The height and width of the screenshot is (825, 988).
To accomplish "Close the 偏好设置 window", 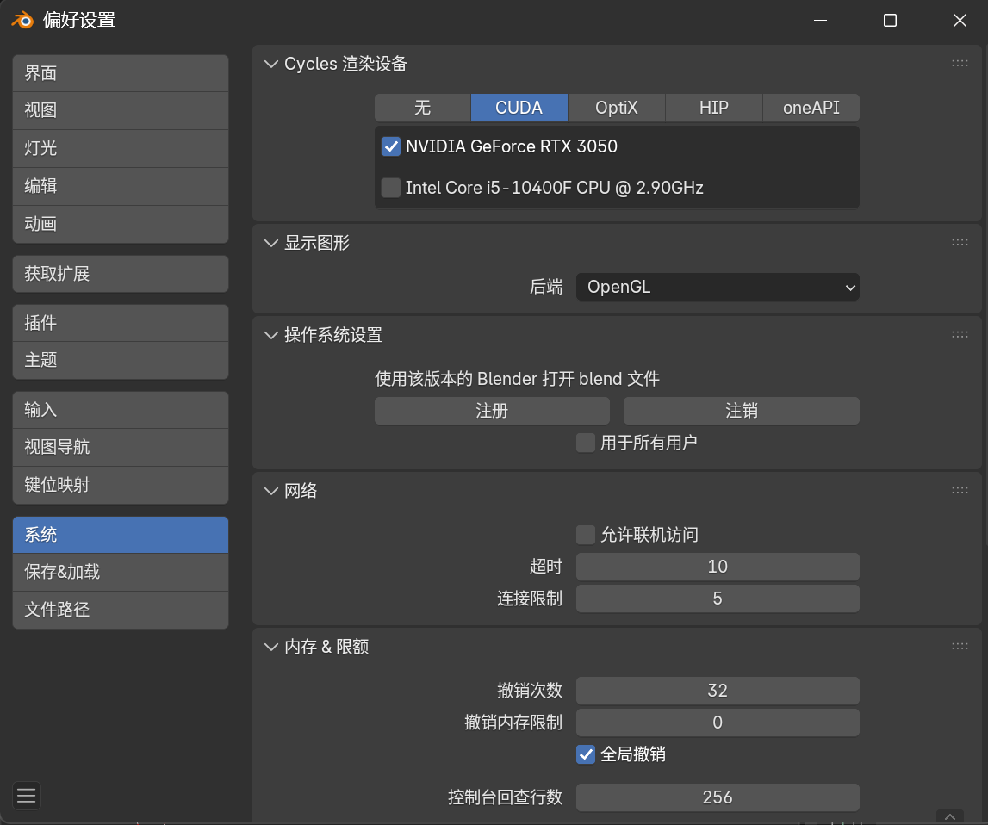I will pyautogui.click(x=960, y=20).
